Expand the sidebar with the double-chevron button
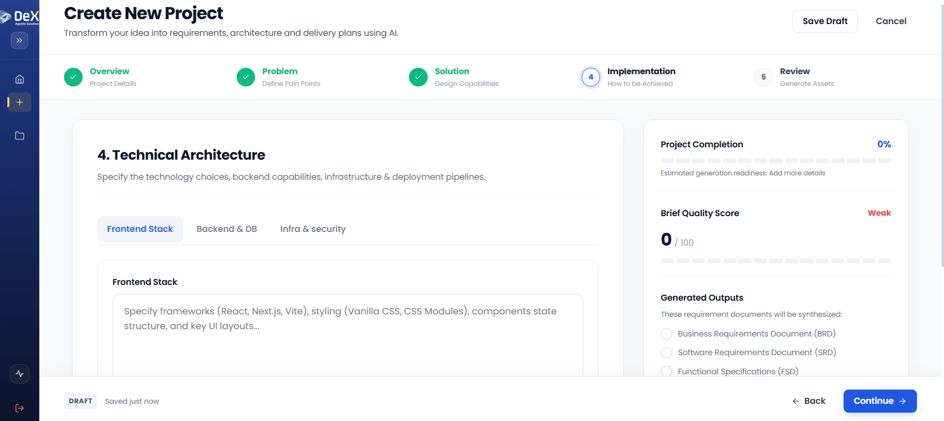Viewport: 944px width, 421px height. [x=19, y=40]
